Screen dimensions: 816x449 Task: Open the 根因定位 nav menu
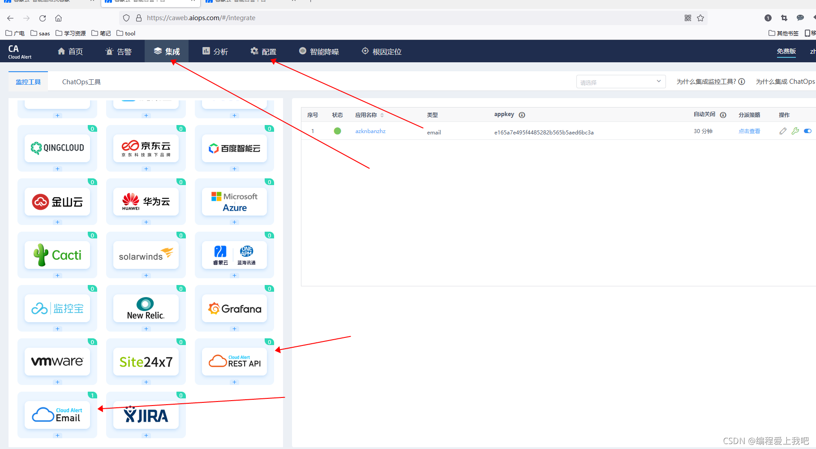(382, 52)
